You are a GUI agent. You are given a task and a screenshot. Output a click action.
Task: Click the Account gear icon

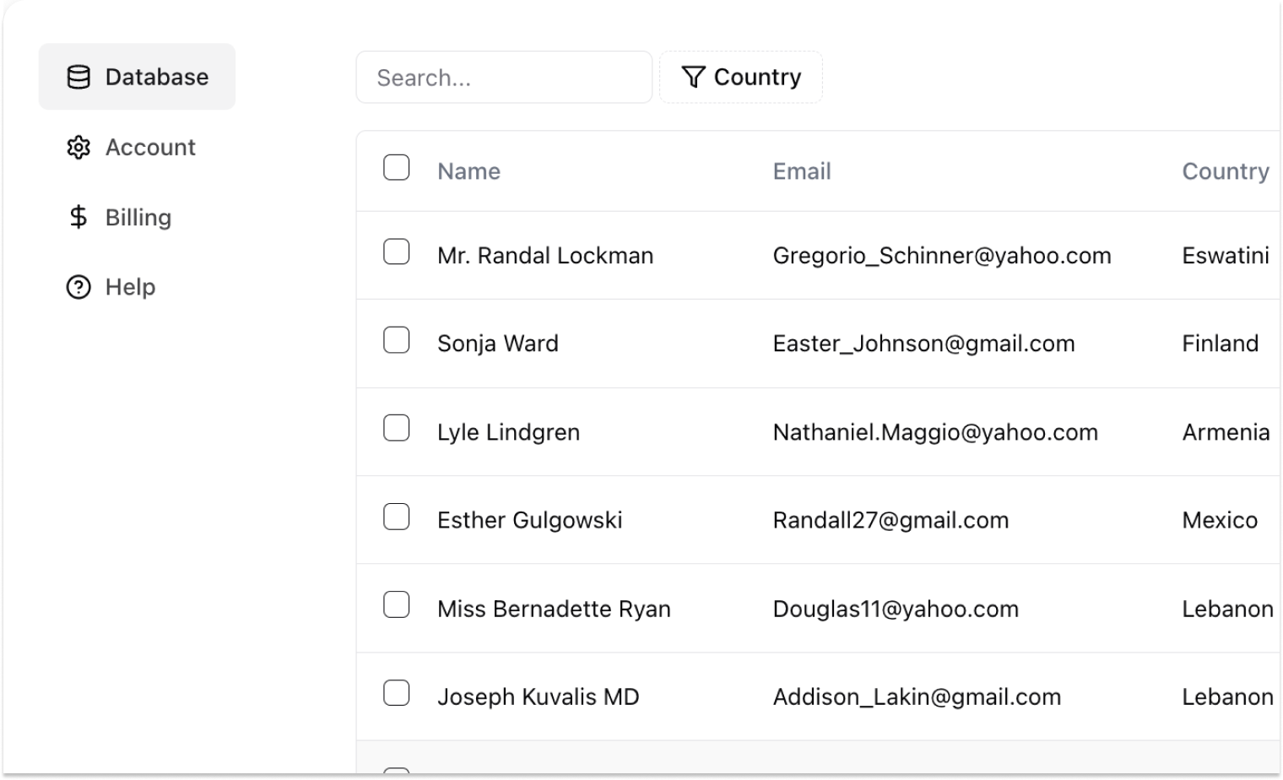tap(78, 148)
